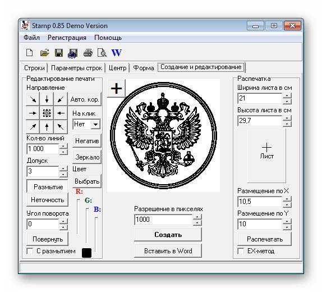322x292 pixels.
Task: Select the left-pointing direction arrow
Action: tap(61, 113)
